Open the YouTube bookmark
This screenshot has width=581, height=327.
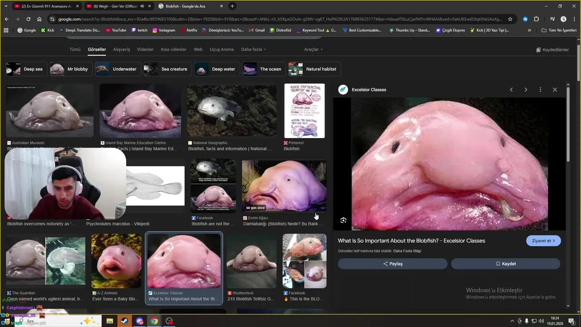tap(116, 30)
